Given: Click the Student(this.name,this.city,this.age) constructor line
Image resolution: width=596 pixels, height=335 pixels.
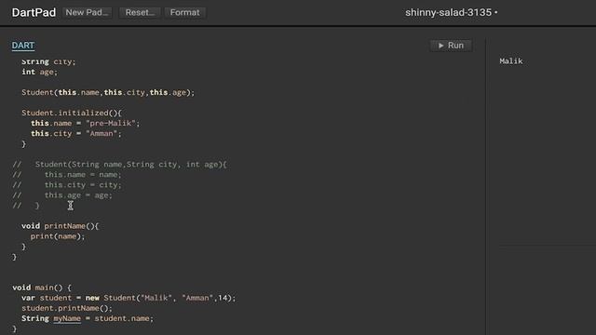Looking at the screenshot, I should pyautogui.click(x=108, y=92).
